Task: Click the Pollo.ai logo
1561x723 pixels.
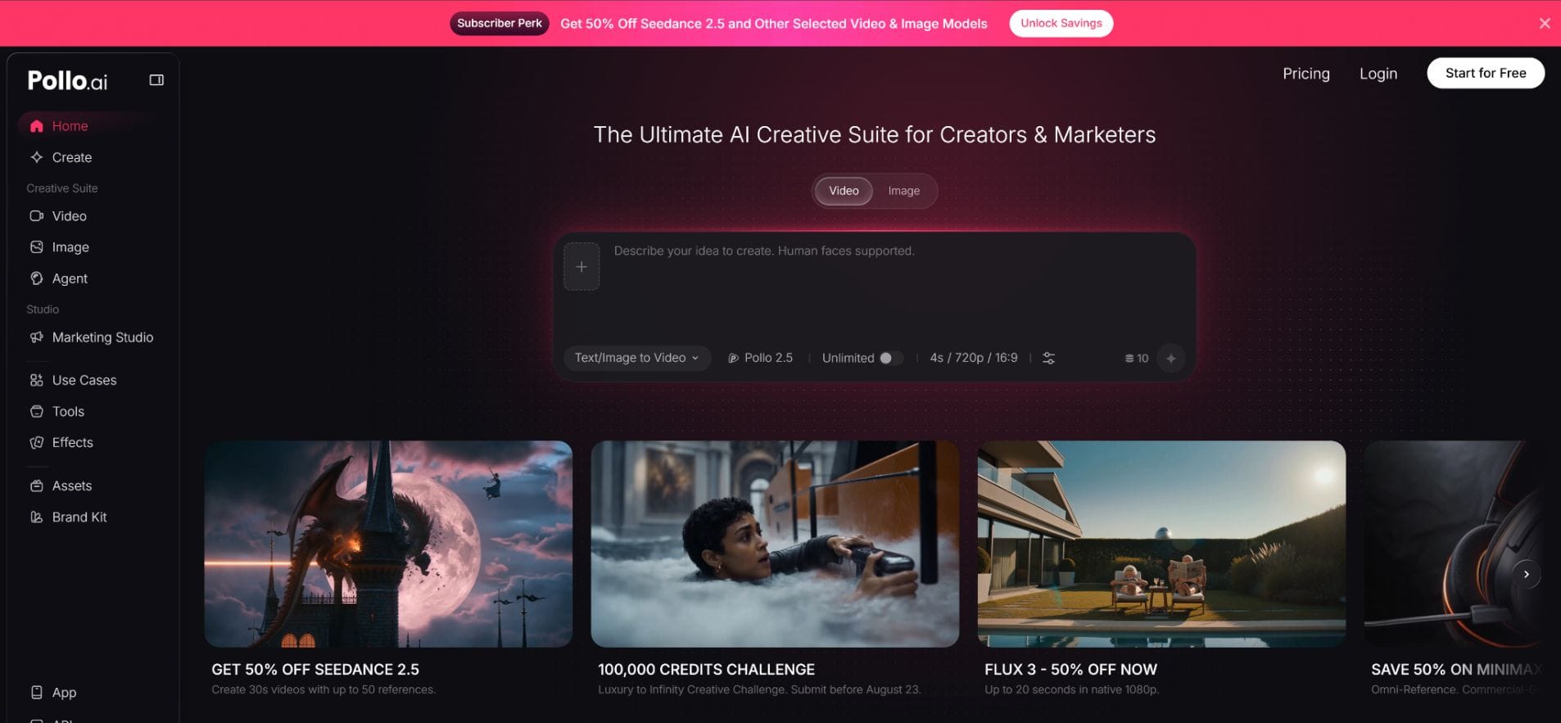Action: (x=67, y=80)
